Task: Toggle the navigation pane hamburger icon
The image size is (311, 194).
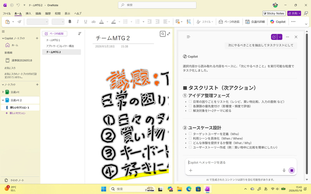Action: point(3,31)
